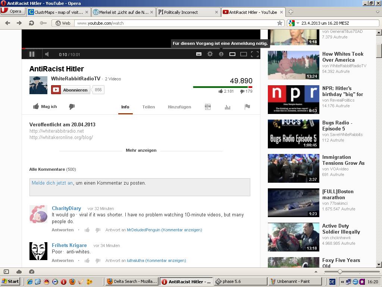The height and width of the screenshot is (287, 382).
Task: Open the DE language indicator
Action: tap(332, 282)
